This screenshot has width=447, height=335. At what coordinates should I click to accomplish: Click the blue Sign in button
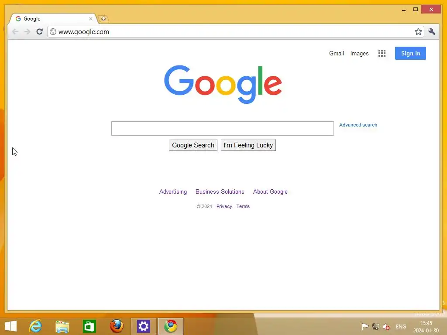[410, 53]
